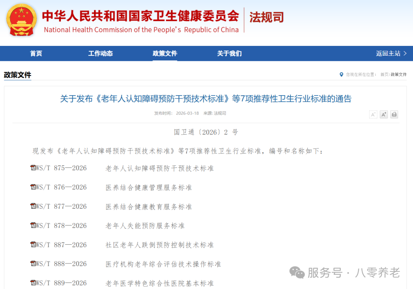Click the blue location pin icon

tap(341, 75)
